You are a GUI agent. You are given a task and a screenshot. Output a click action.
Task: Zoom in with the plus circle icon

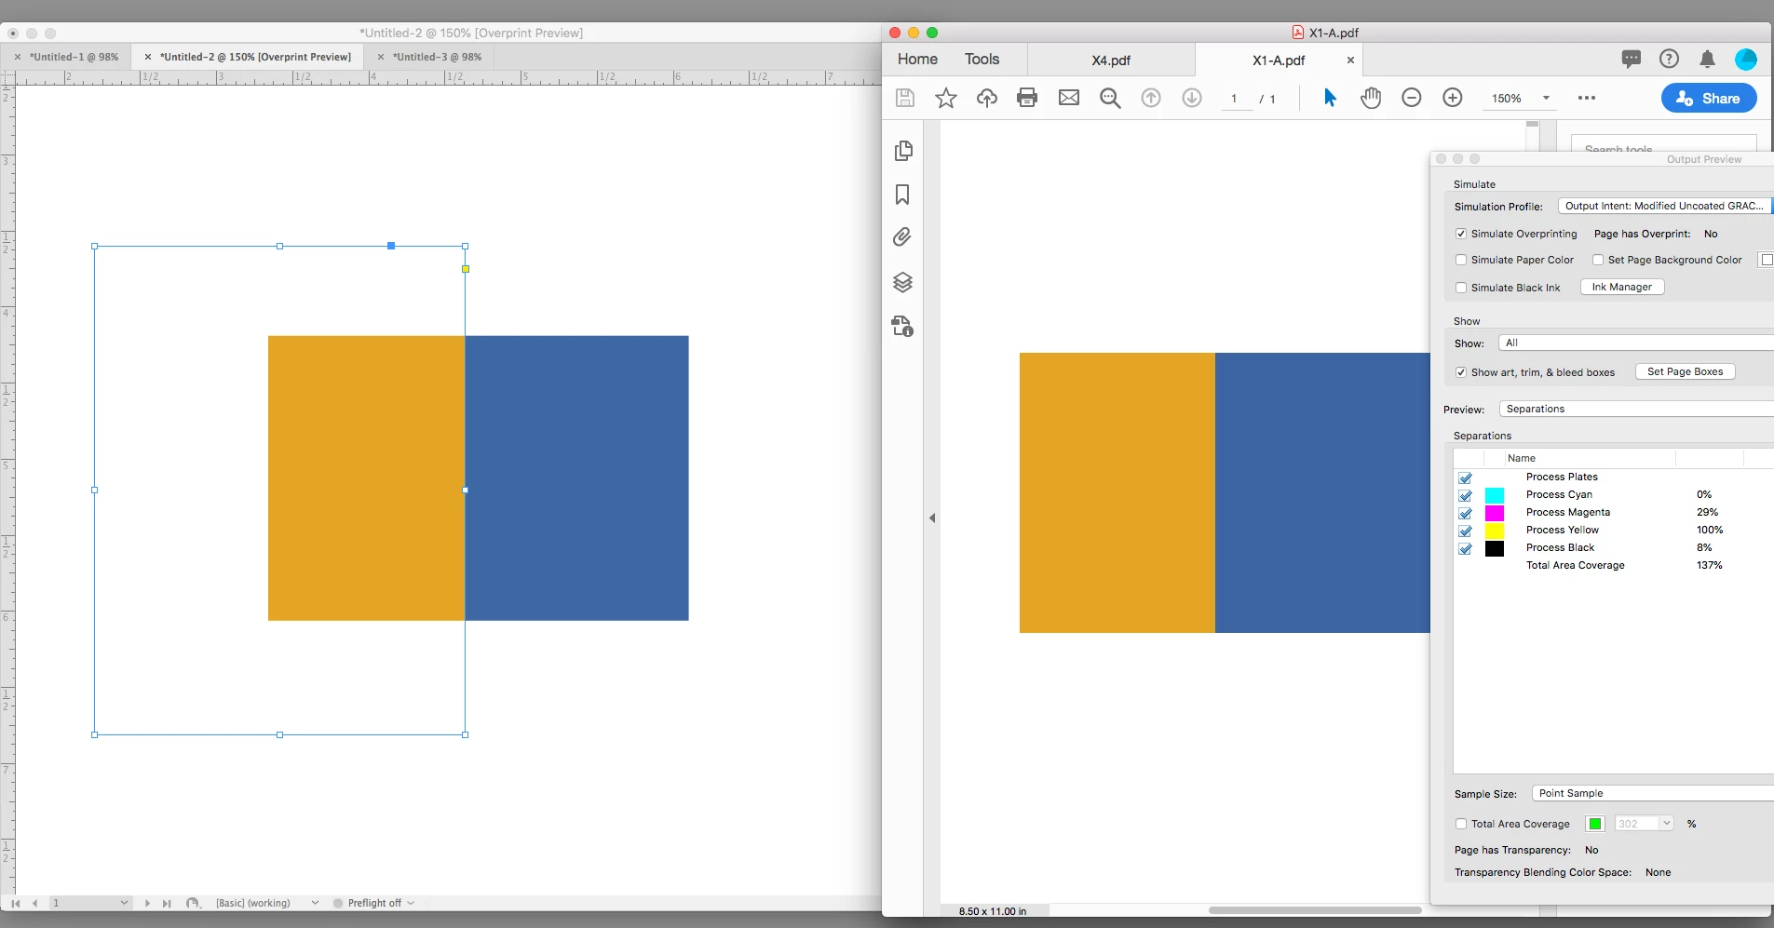pyautogui.click(x=1453, y=98)
